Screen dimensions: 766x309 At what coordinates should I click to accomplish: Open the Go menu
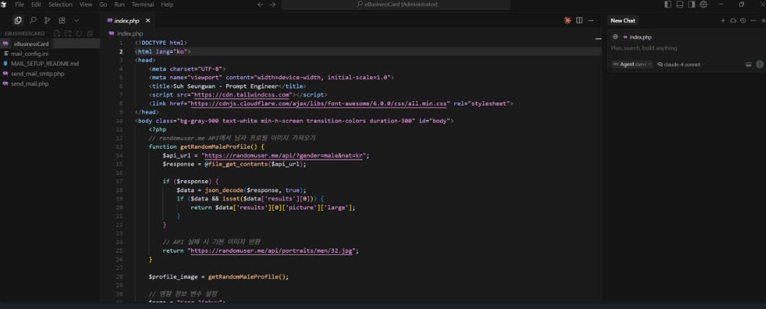103,4
